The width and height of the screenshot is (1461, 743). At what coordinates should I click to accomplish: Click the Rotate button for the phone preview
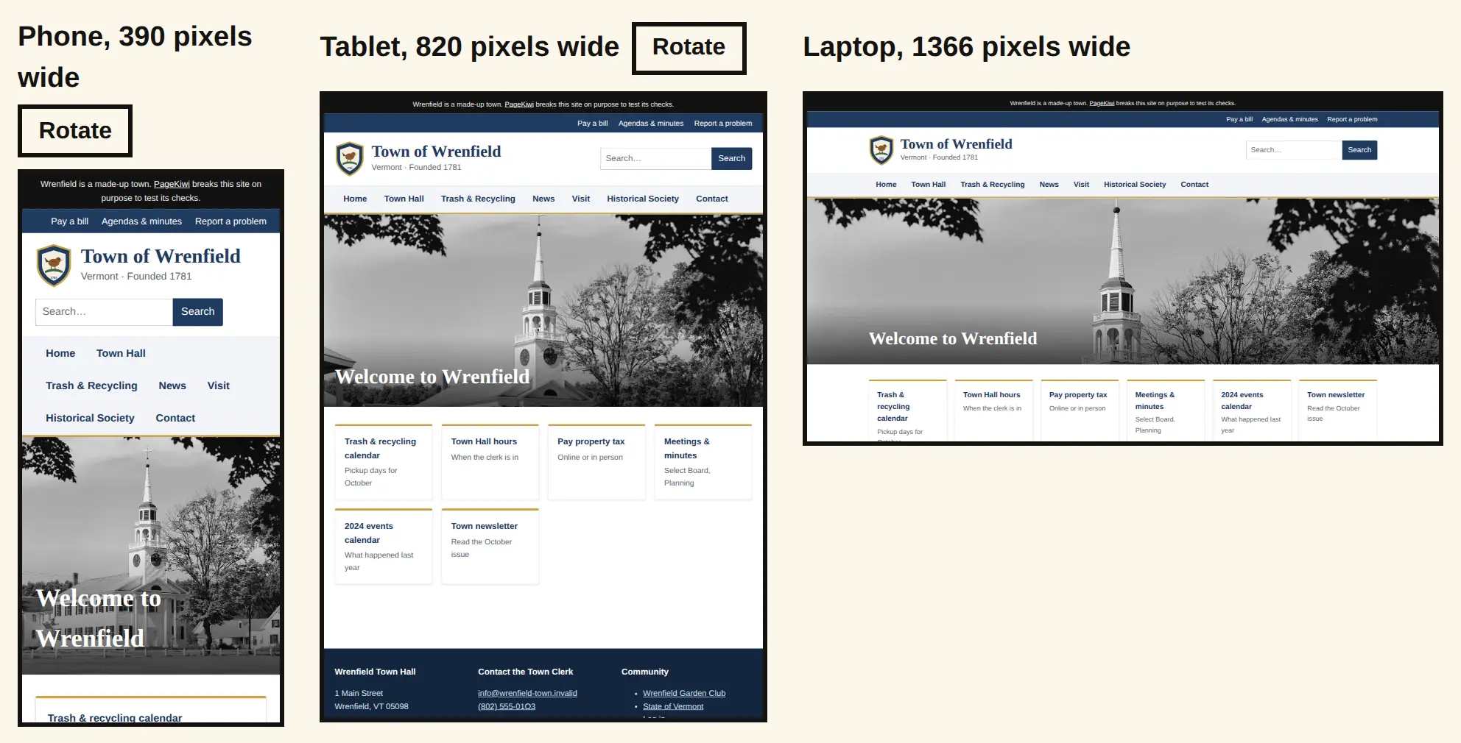click(75, 131)
